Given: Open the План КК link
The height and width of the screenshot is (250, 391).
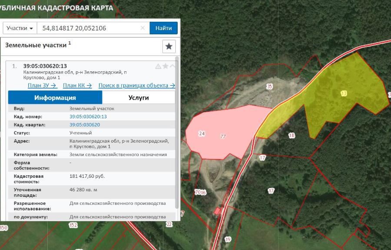Looking at the screenshot, I should click(77, 85).
